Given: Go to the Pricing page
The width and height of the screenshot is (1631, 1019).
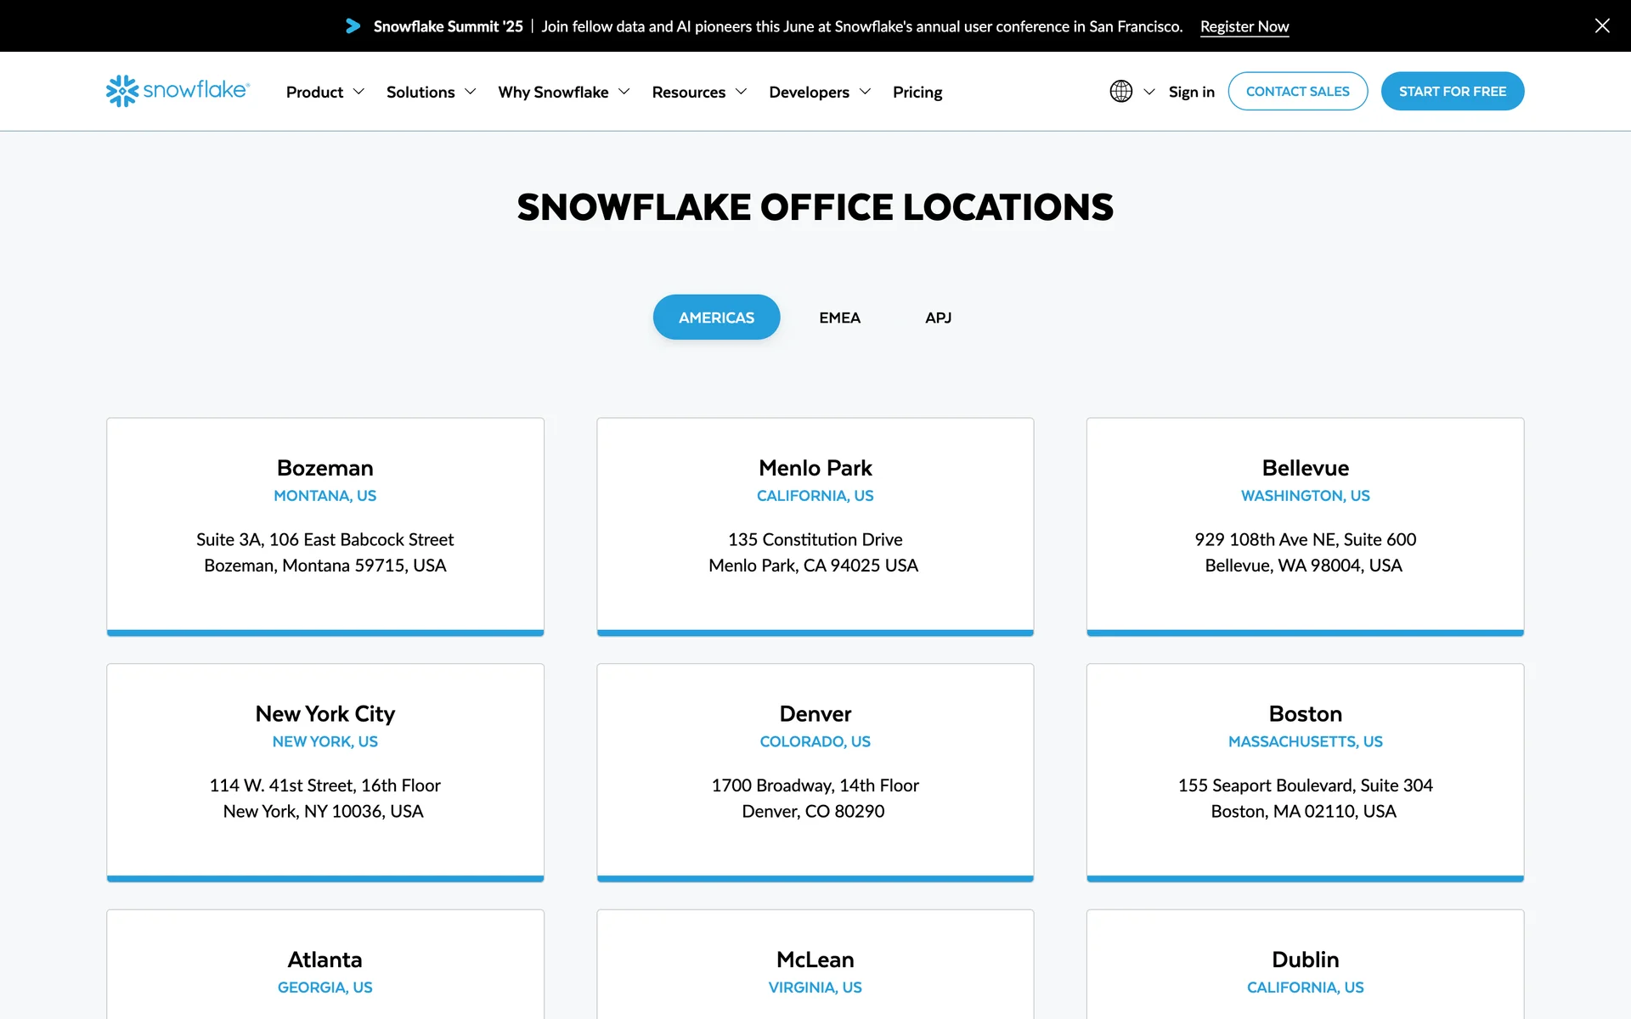Looking at the screenshot, I should click(917, 92).
